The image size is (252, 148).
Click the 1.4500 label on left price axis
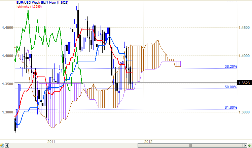point(7,28)
